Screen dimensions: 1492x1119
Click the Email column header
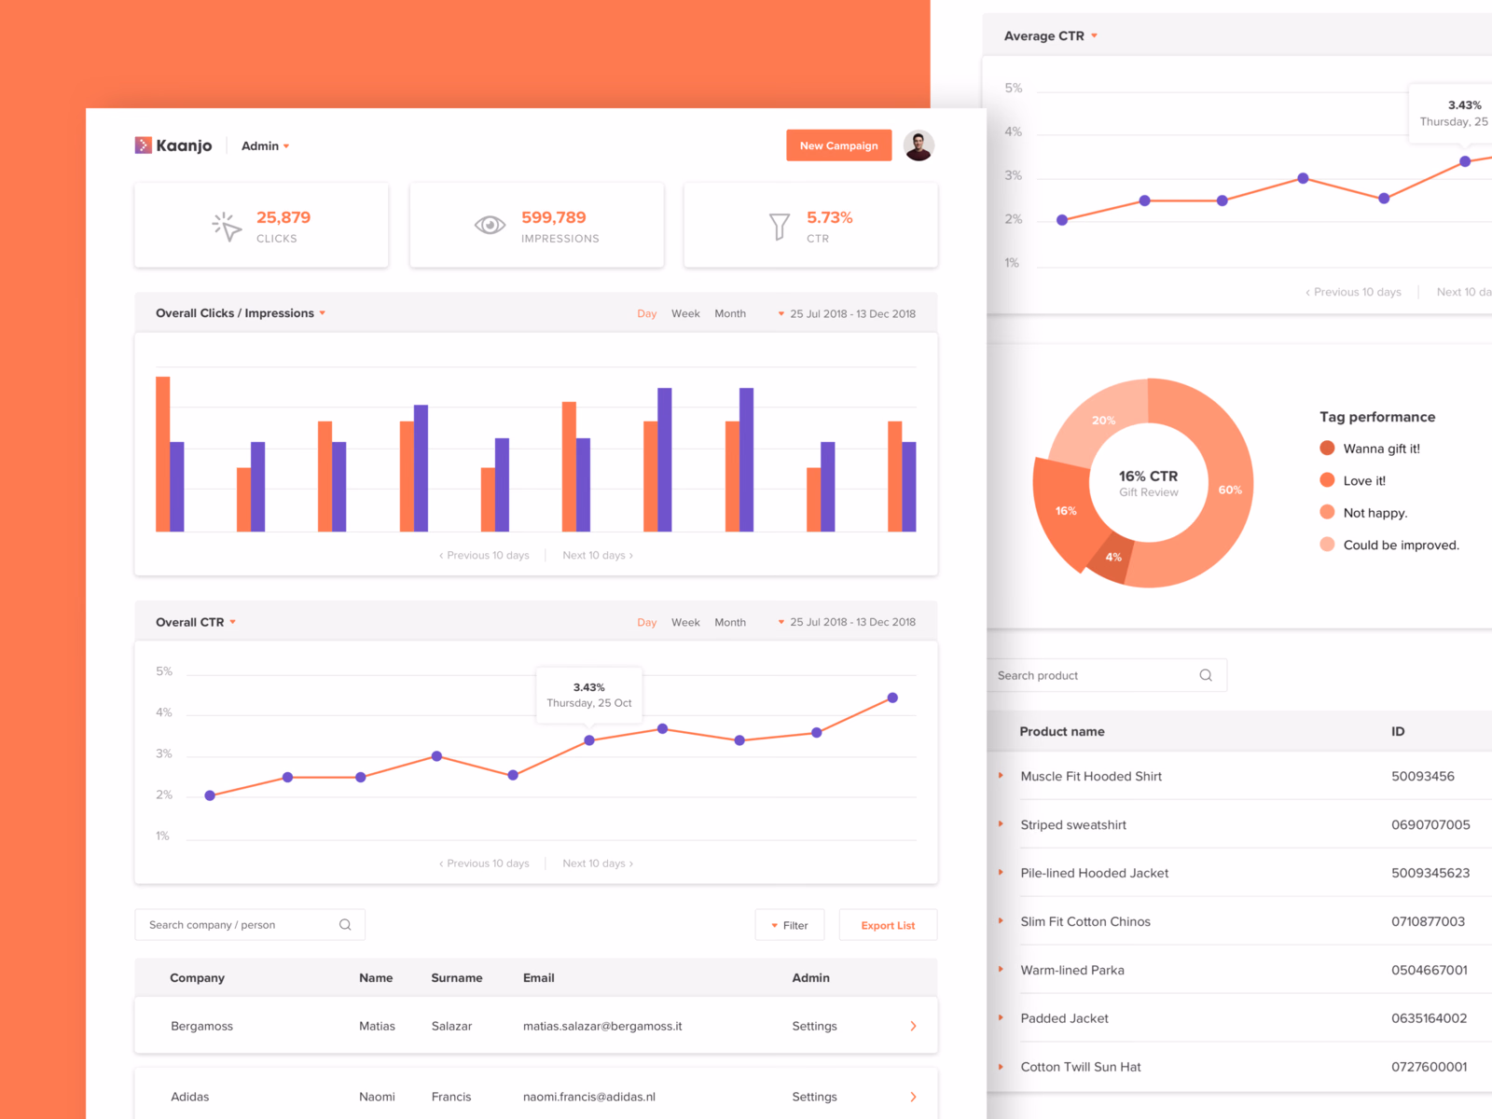538,977
